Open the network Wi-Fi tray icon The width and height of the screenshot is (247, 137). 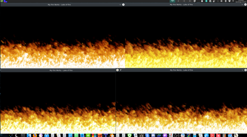(x=229, y=1)
